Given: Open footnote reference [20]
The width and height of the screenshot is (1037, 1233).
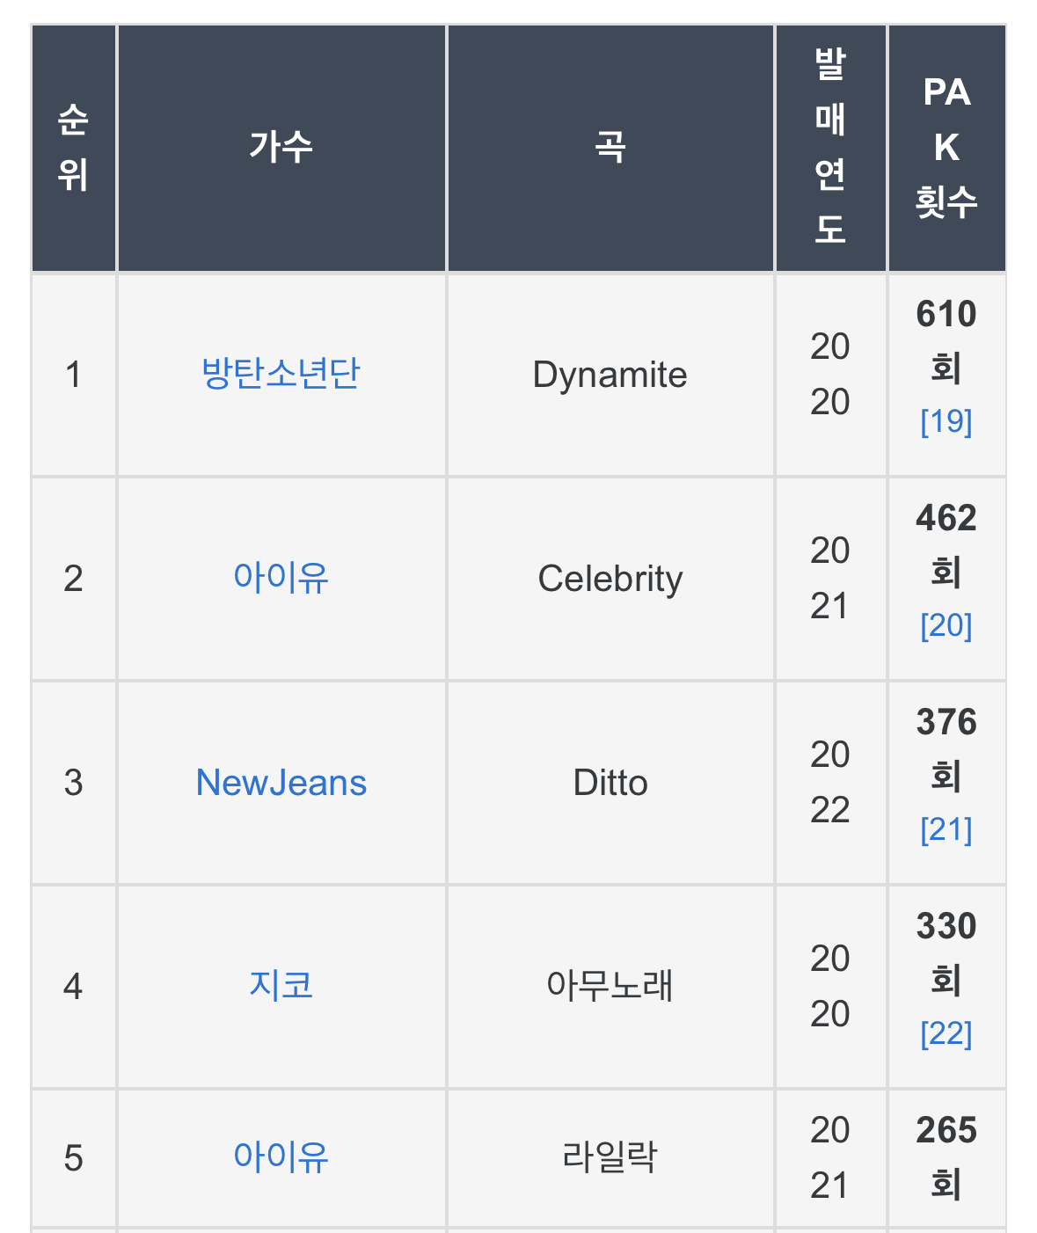Looking at the screenshot, I should (946, 626).
